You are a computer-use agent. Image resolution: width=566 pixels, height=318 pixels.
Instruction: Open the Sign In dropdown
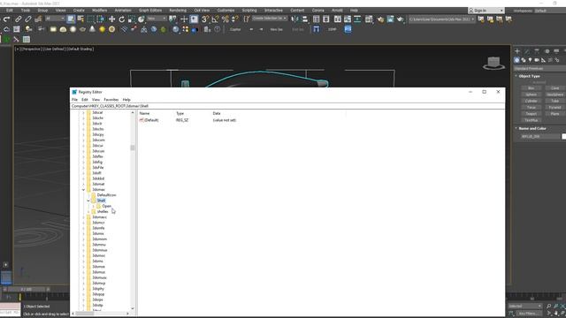pyautogui.click(x=486, y=11)
